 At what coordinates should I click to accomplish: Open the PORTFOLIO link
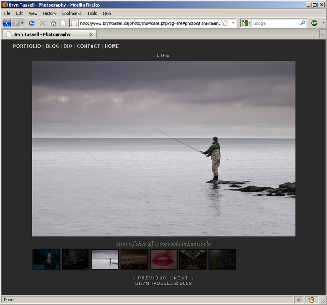(27, 46)
